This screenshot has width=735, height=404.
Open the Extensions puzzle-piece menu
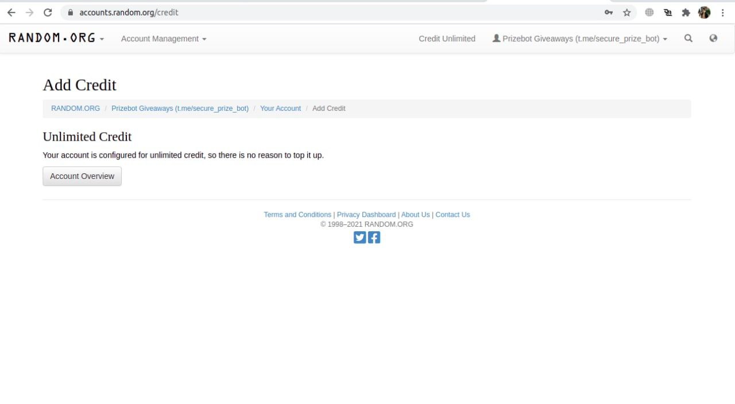686,12
